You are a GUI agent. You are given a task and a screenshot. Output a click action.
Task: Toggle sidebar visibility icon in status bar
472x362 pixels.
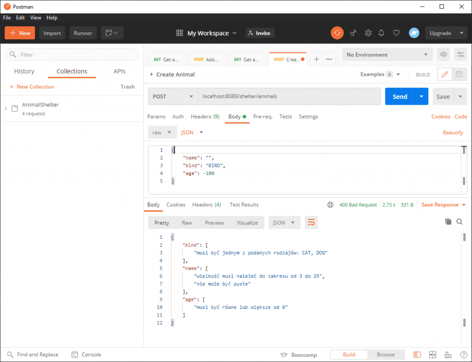coord(417,355)
